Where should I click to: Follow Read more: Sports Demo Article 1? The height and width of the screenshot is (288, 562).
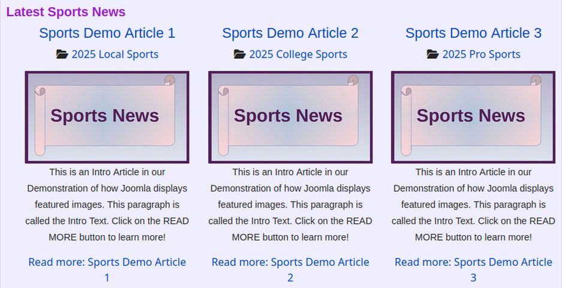pyautogui.click(x=107, y=263)
